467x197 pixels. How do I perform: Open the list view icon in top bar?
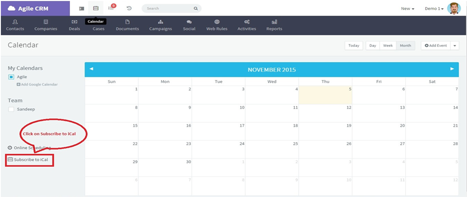tap(81, 8)
